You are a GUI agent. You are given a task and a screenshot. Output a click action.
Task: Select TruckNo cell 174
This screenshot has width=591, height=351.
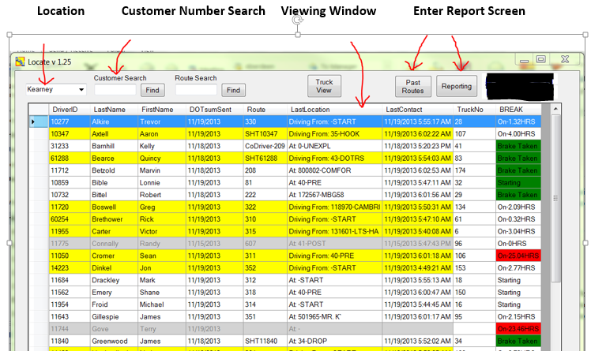(x=474, y=170)
